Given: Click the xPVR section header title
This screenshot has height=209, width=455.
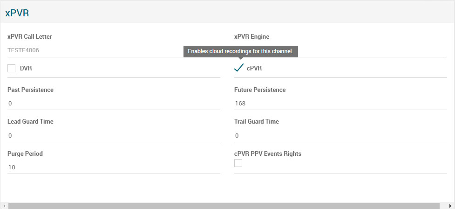Looking at the screenshot, I should click(17, 13).
